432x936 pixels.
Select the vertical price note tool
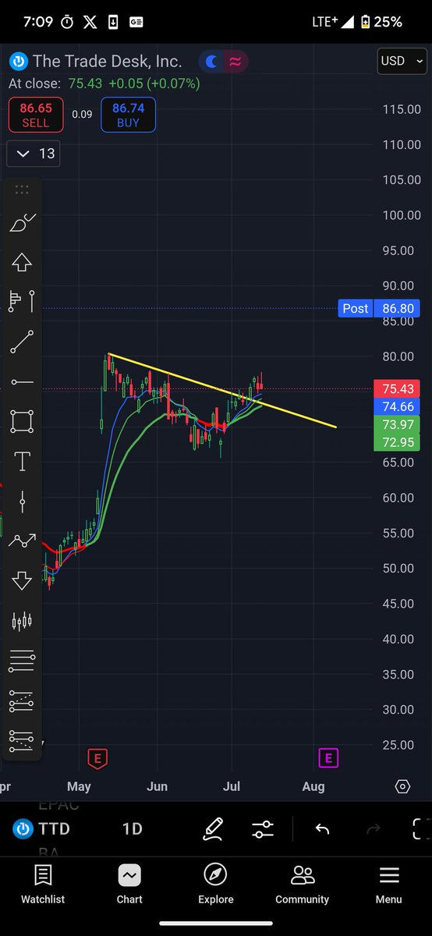pos(22,502)
